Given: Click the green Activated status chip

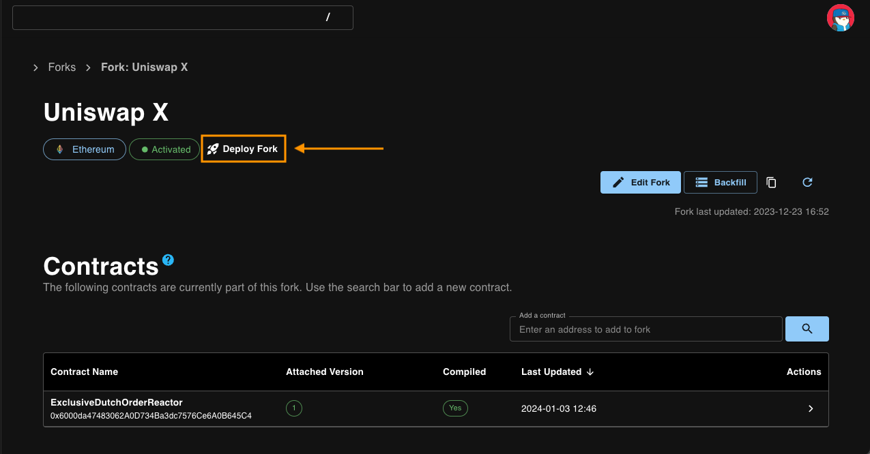Looking at the screenshot, I should coord(164,149).
